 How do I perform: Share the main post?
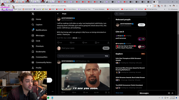(x=108, y=42)
